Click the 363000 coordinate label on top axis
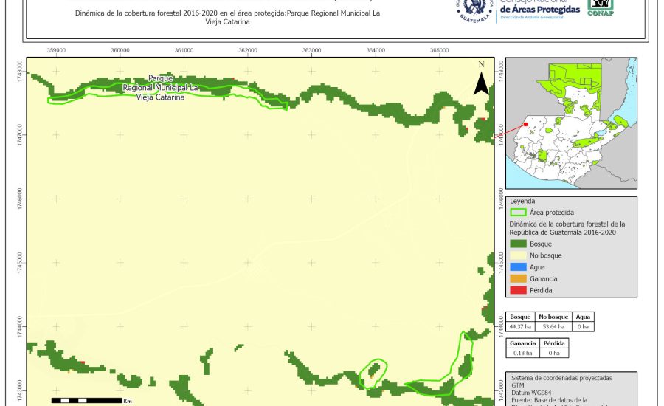 click(x=311, y=51)
